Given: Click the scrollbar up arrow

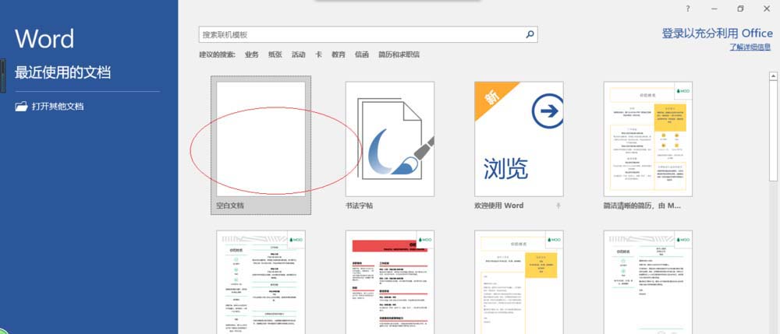Looking at the screenshot, I should (774, 76).
